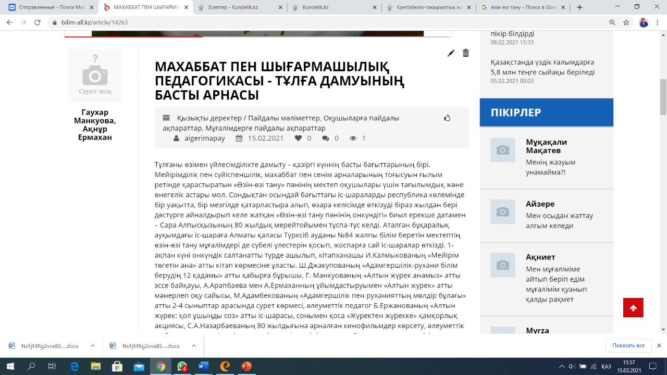Toggle the heart favorite counter
The height and width of the screenshot is (375, 667).
pyautogui.click(x=298, y=138)
